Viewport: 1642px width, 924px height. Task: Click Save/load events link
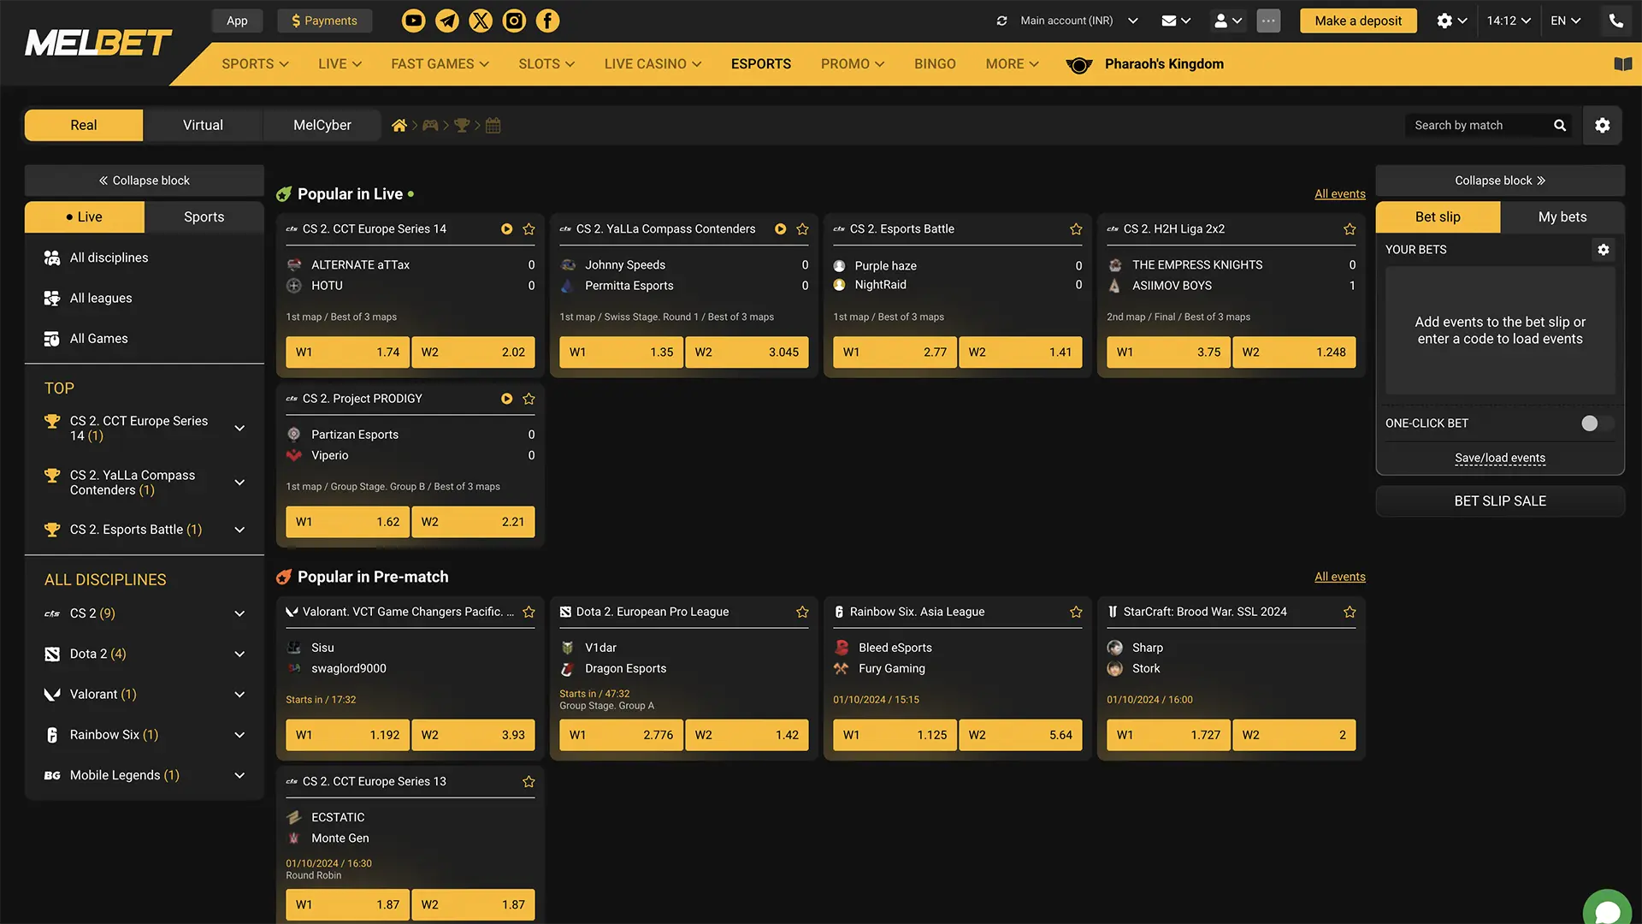(1499, 458)
